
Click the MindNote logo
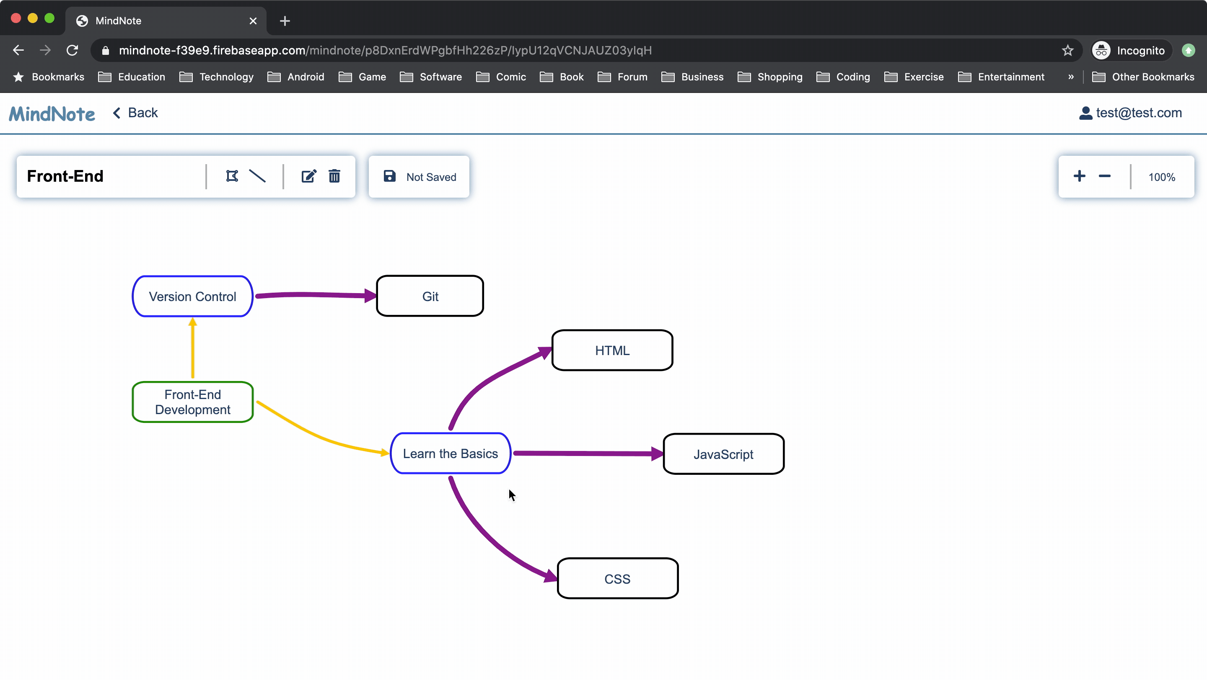click(x=52, y=114)
